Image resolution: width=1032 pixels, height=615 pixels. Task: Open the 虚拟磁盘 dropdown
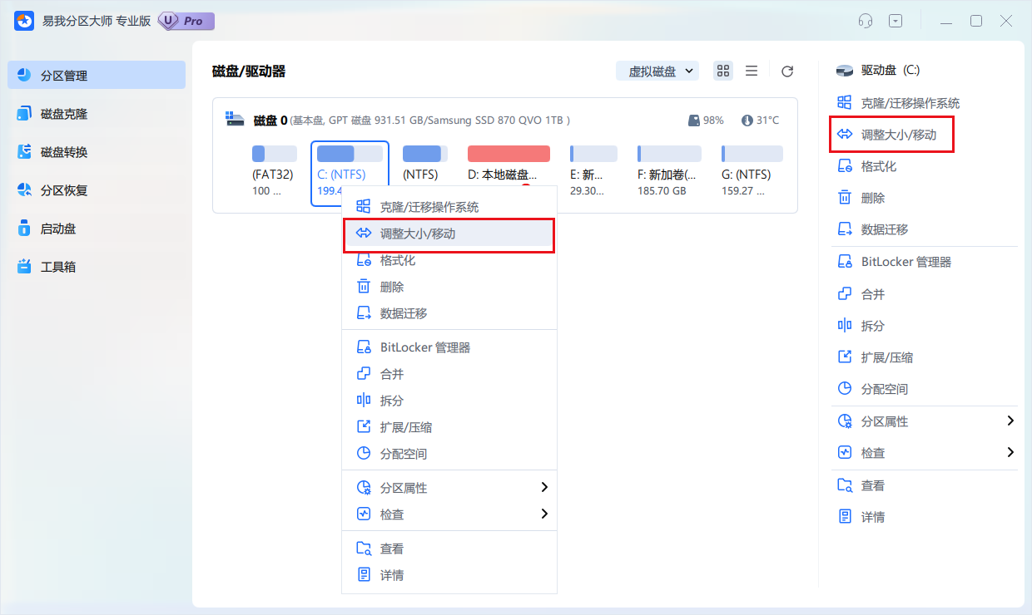click(x=657, y=71)
